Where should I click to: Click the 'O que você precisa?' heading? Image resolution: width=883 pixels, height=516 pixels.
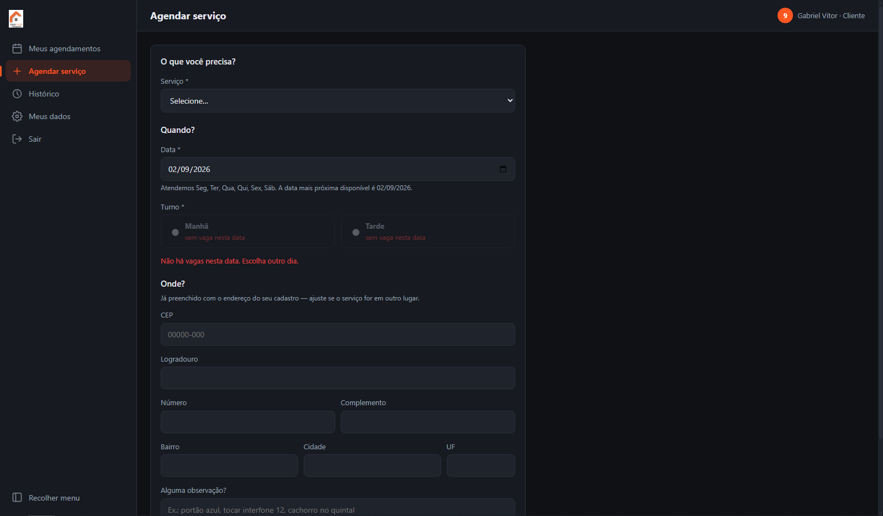click(x=198, y=62)
